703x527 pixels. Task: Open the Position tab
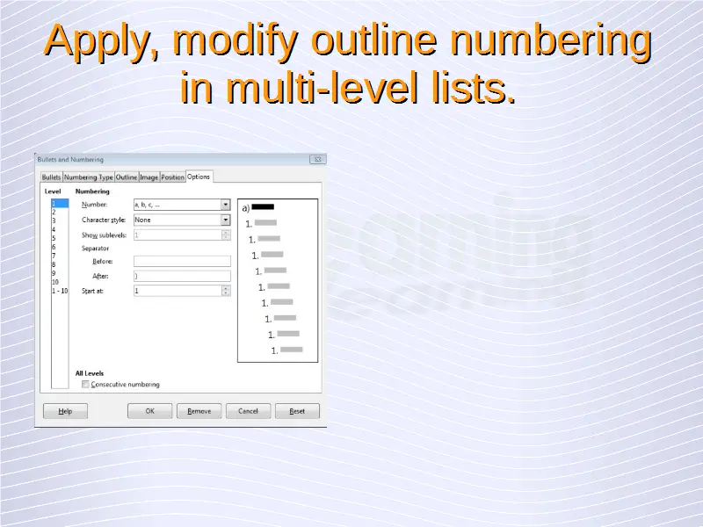172,177
